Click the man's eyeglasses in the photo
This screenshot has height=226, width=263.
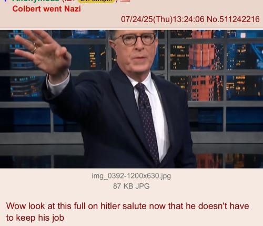(136, 39)
